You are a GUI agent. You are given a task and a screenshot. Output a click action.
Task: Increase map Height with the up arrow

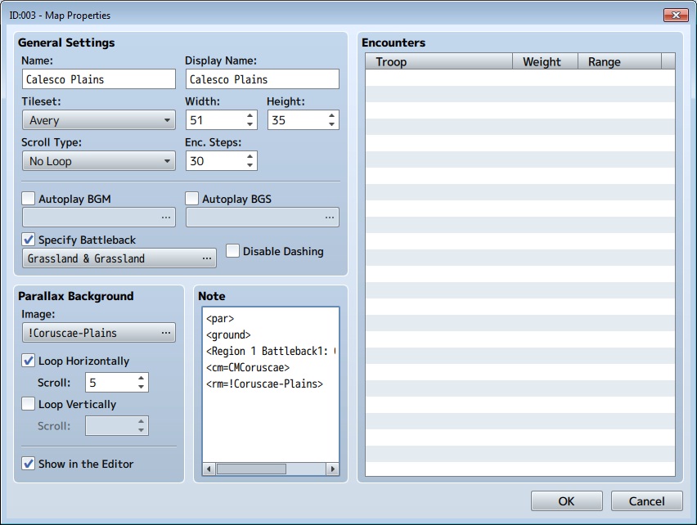coord(331,115)
